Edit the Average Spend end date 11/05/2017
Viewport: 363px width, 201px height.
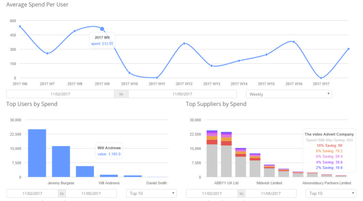coord(182,94)
